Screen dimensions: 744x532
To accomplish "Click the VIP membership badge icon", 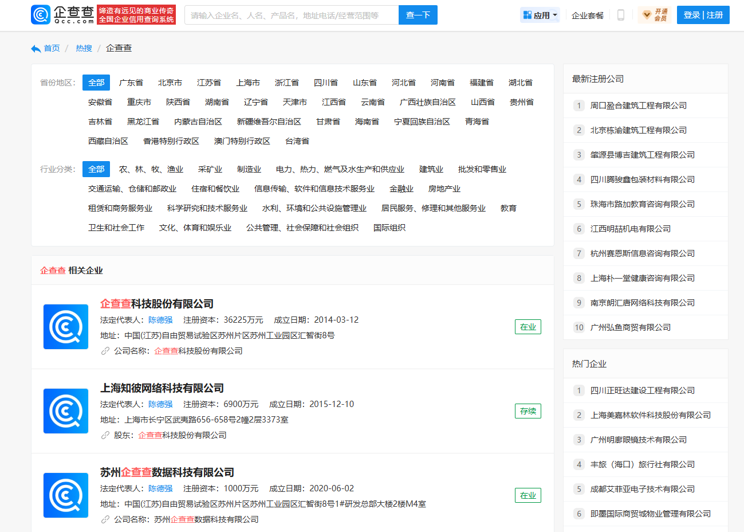I will pyautogui.click(x=654, y=15).
